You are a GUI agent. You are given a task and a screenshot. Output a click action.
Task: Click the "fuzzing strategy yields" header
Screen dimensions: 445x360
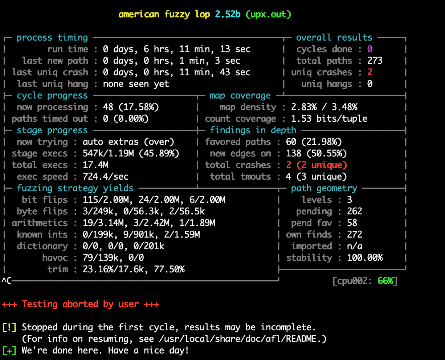coord(75,188)
